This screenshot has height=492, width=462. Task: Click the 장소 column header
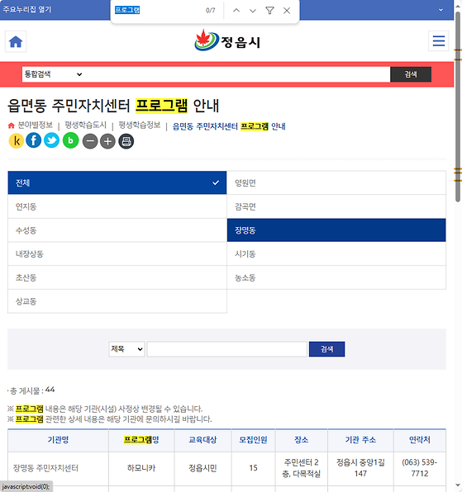pyautogui.click(x=301, y=440)
